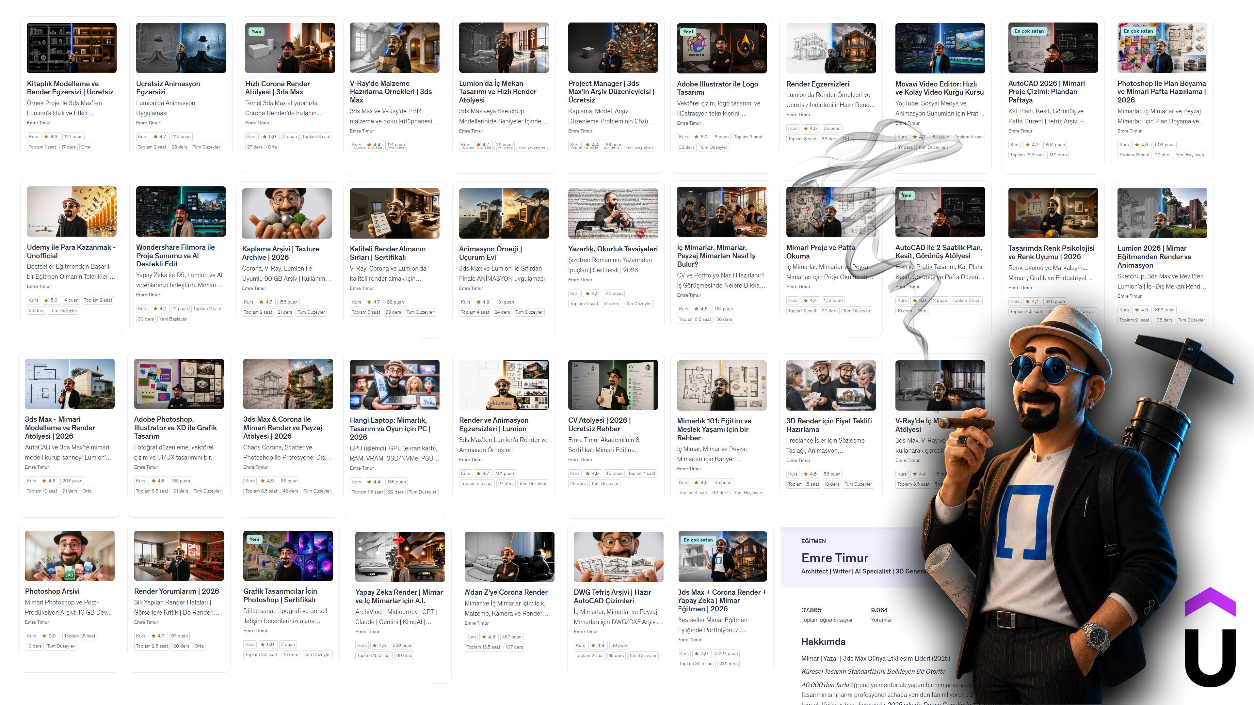Open the Nasıl İş Bulur course thumbnail

pos(722,211)
